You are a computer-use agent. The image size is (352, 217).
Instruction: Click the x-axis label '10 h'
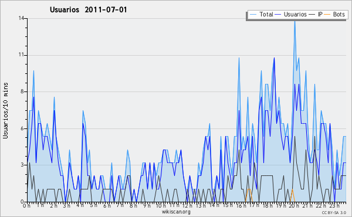(x=161, y=206)
